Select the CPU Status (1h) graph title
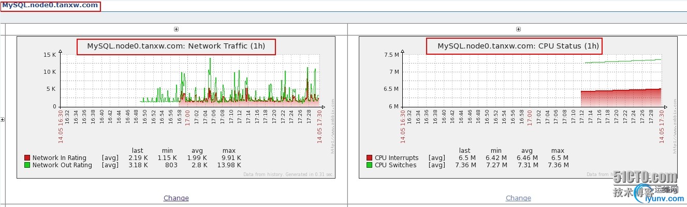687x207 pixels. tap(518, 46)
